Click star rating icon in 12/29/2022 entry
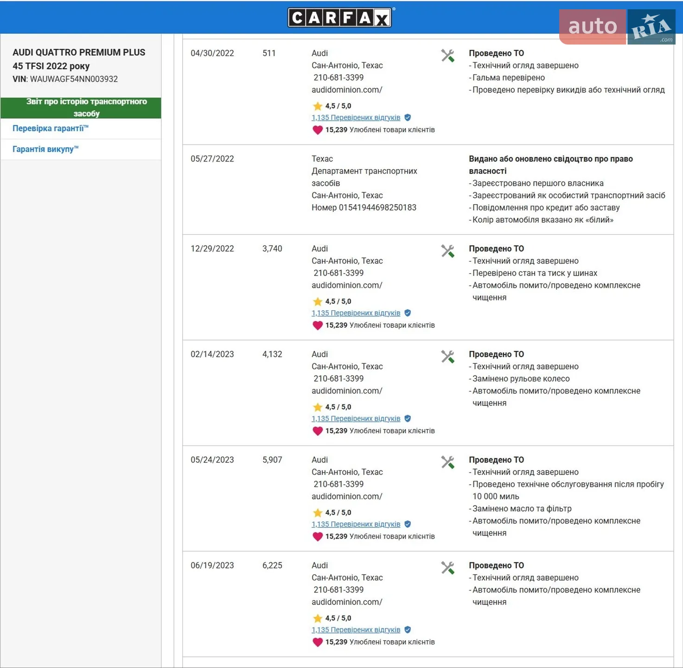 [x=318, y=302]
